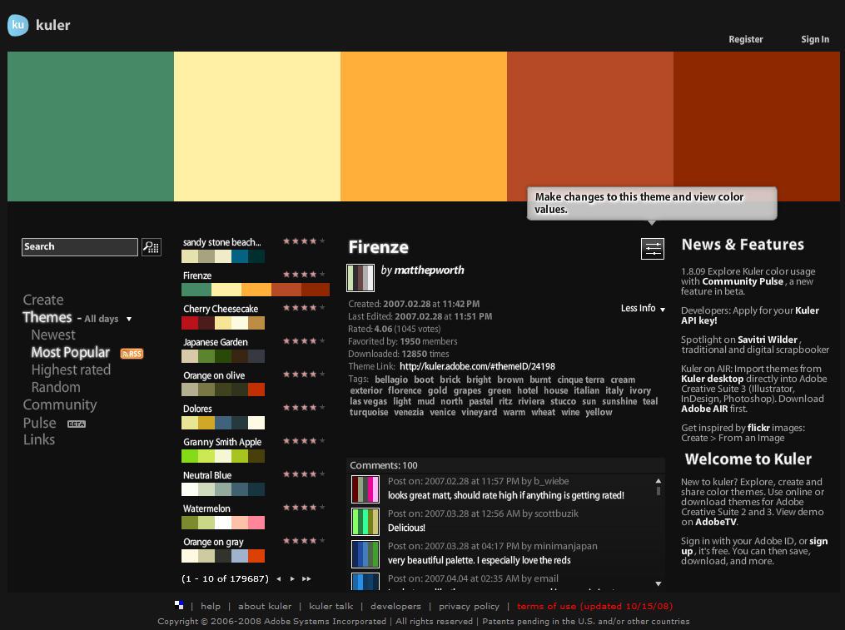Image resolution: width=845 pixels, height=630 pixels.
Task: Open Kuler API key link
Action: point(750,315)
